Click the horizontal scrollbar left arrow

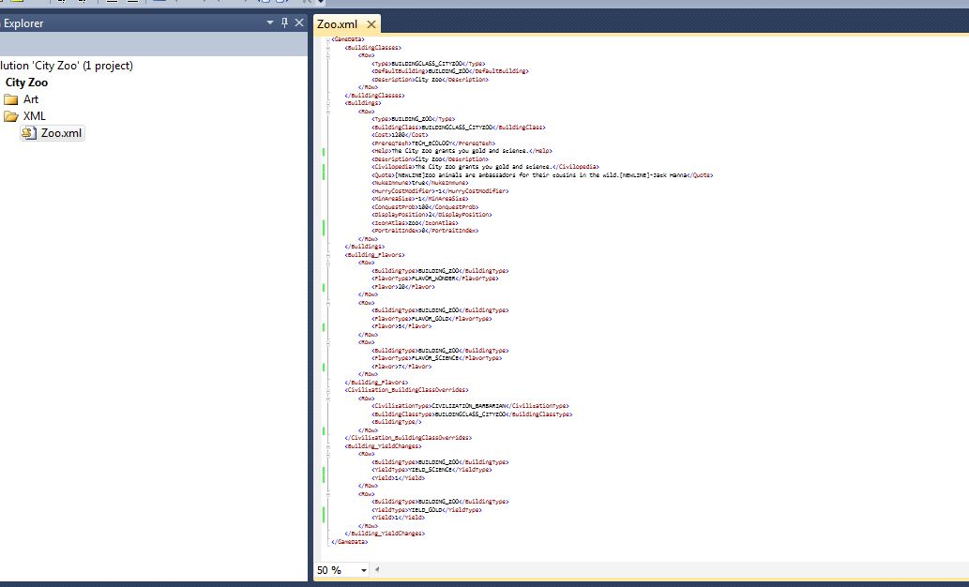pyautogui.click(x=377, y=570)
